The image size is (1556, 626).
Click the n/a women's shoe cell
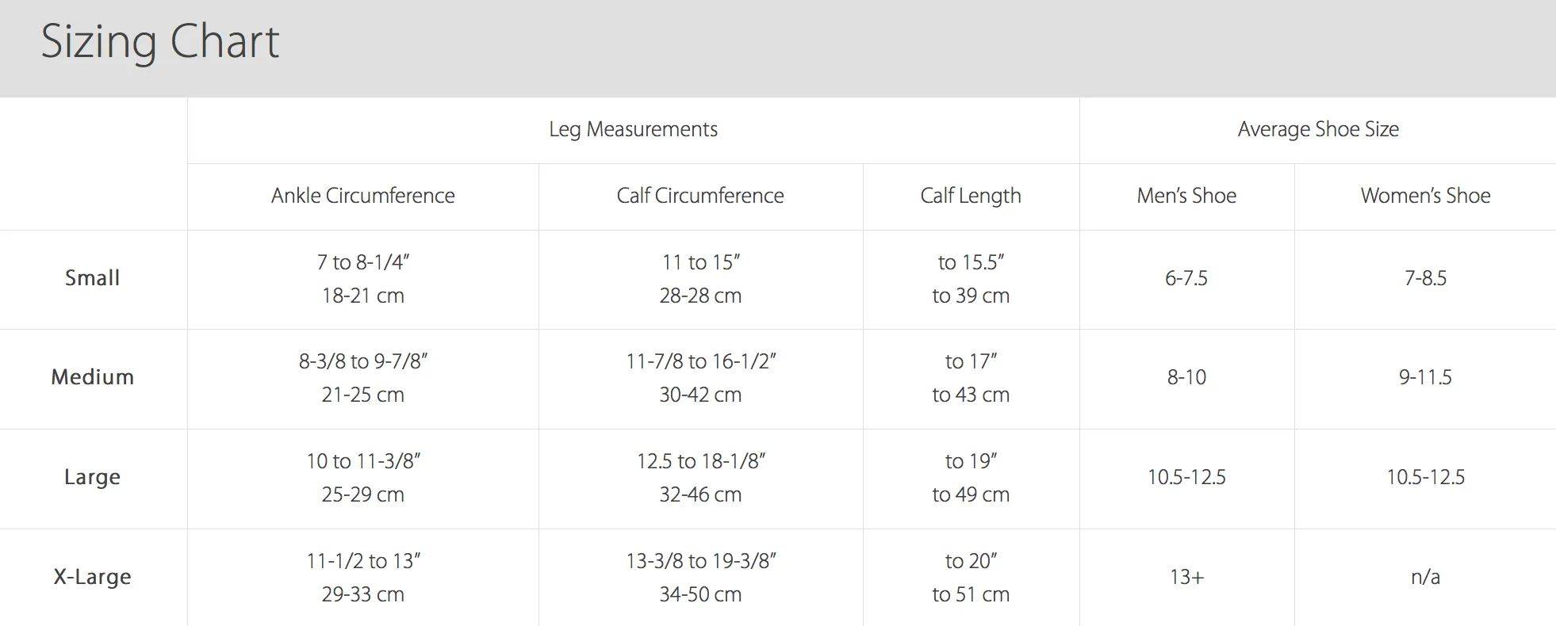click(1424, 577)
